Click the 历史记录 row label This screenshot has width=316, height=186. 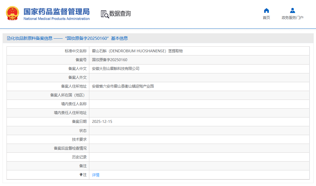coord(79,157)
